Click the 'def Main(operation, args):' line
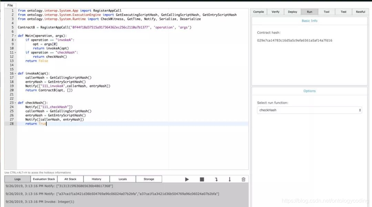 click(x=42, y=36)
